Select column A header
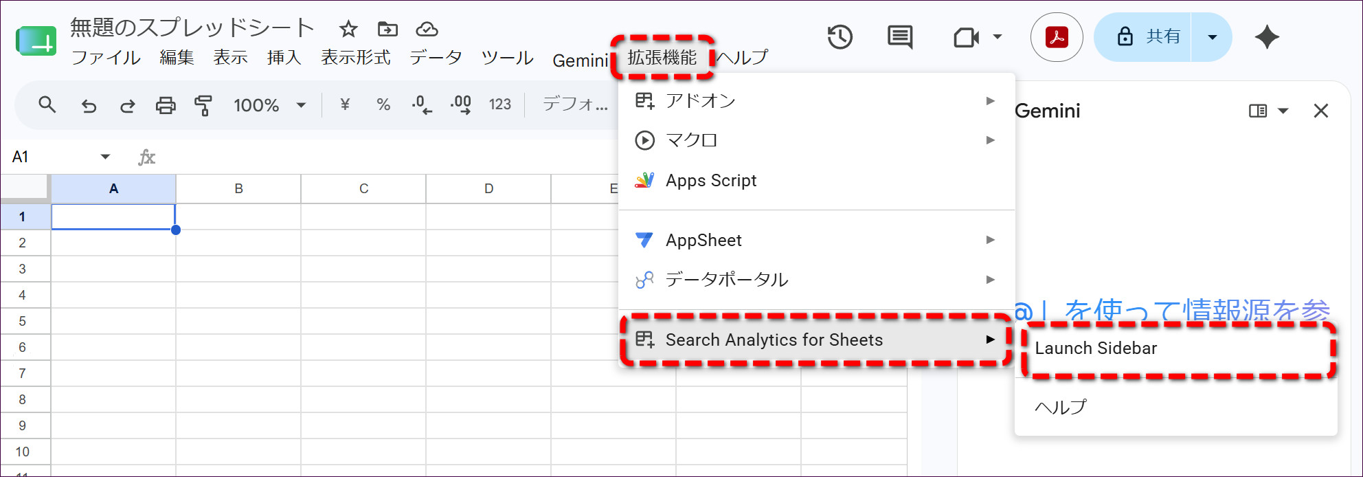The height and width of the screenshot is (477, 1363). click(113, 189)
